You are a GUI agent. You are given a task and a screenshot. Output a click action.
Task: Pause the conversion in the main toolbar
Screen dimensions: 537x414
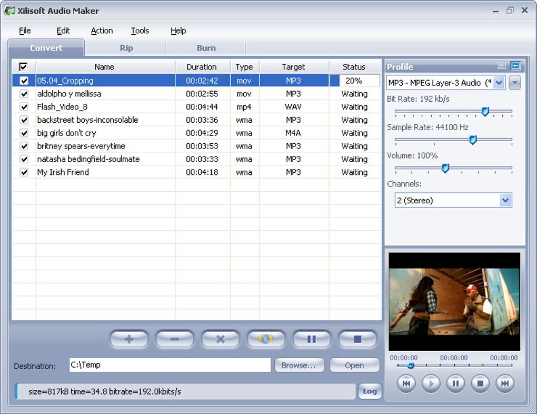(x=312, y=339)
